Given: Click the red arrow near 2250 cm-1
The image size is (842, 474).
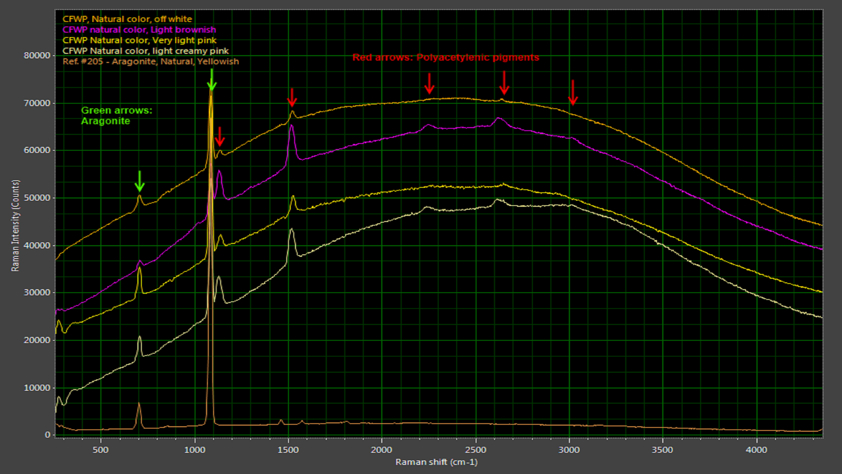Looking at the screenshot, I should pyautogui.click(x=429, y=84).
